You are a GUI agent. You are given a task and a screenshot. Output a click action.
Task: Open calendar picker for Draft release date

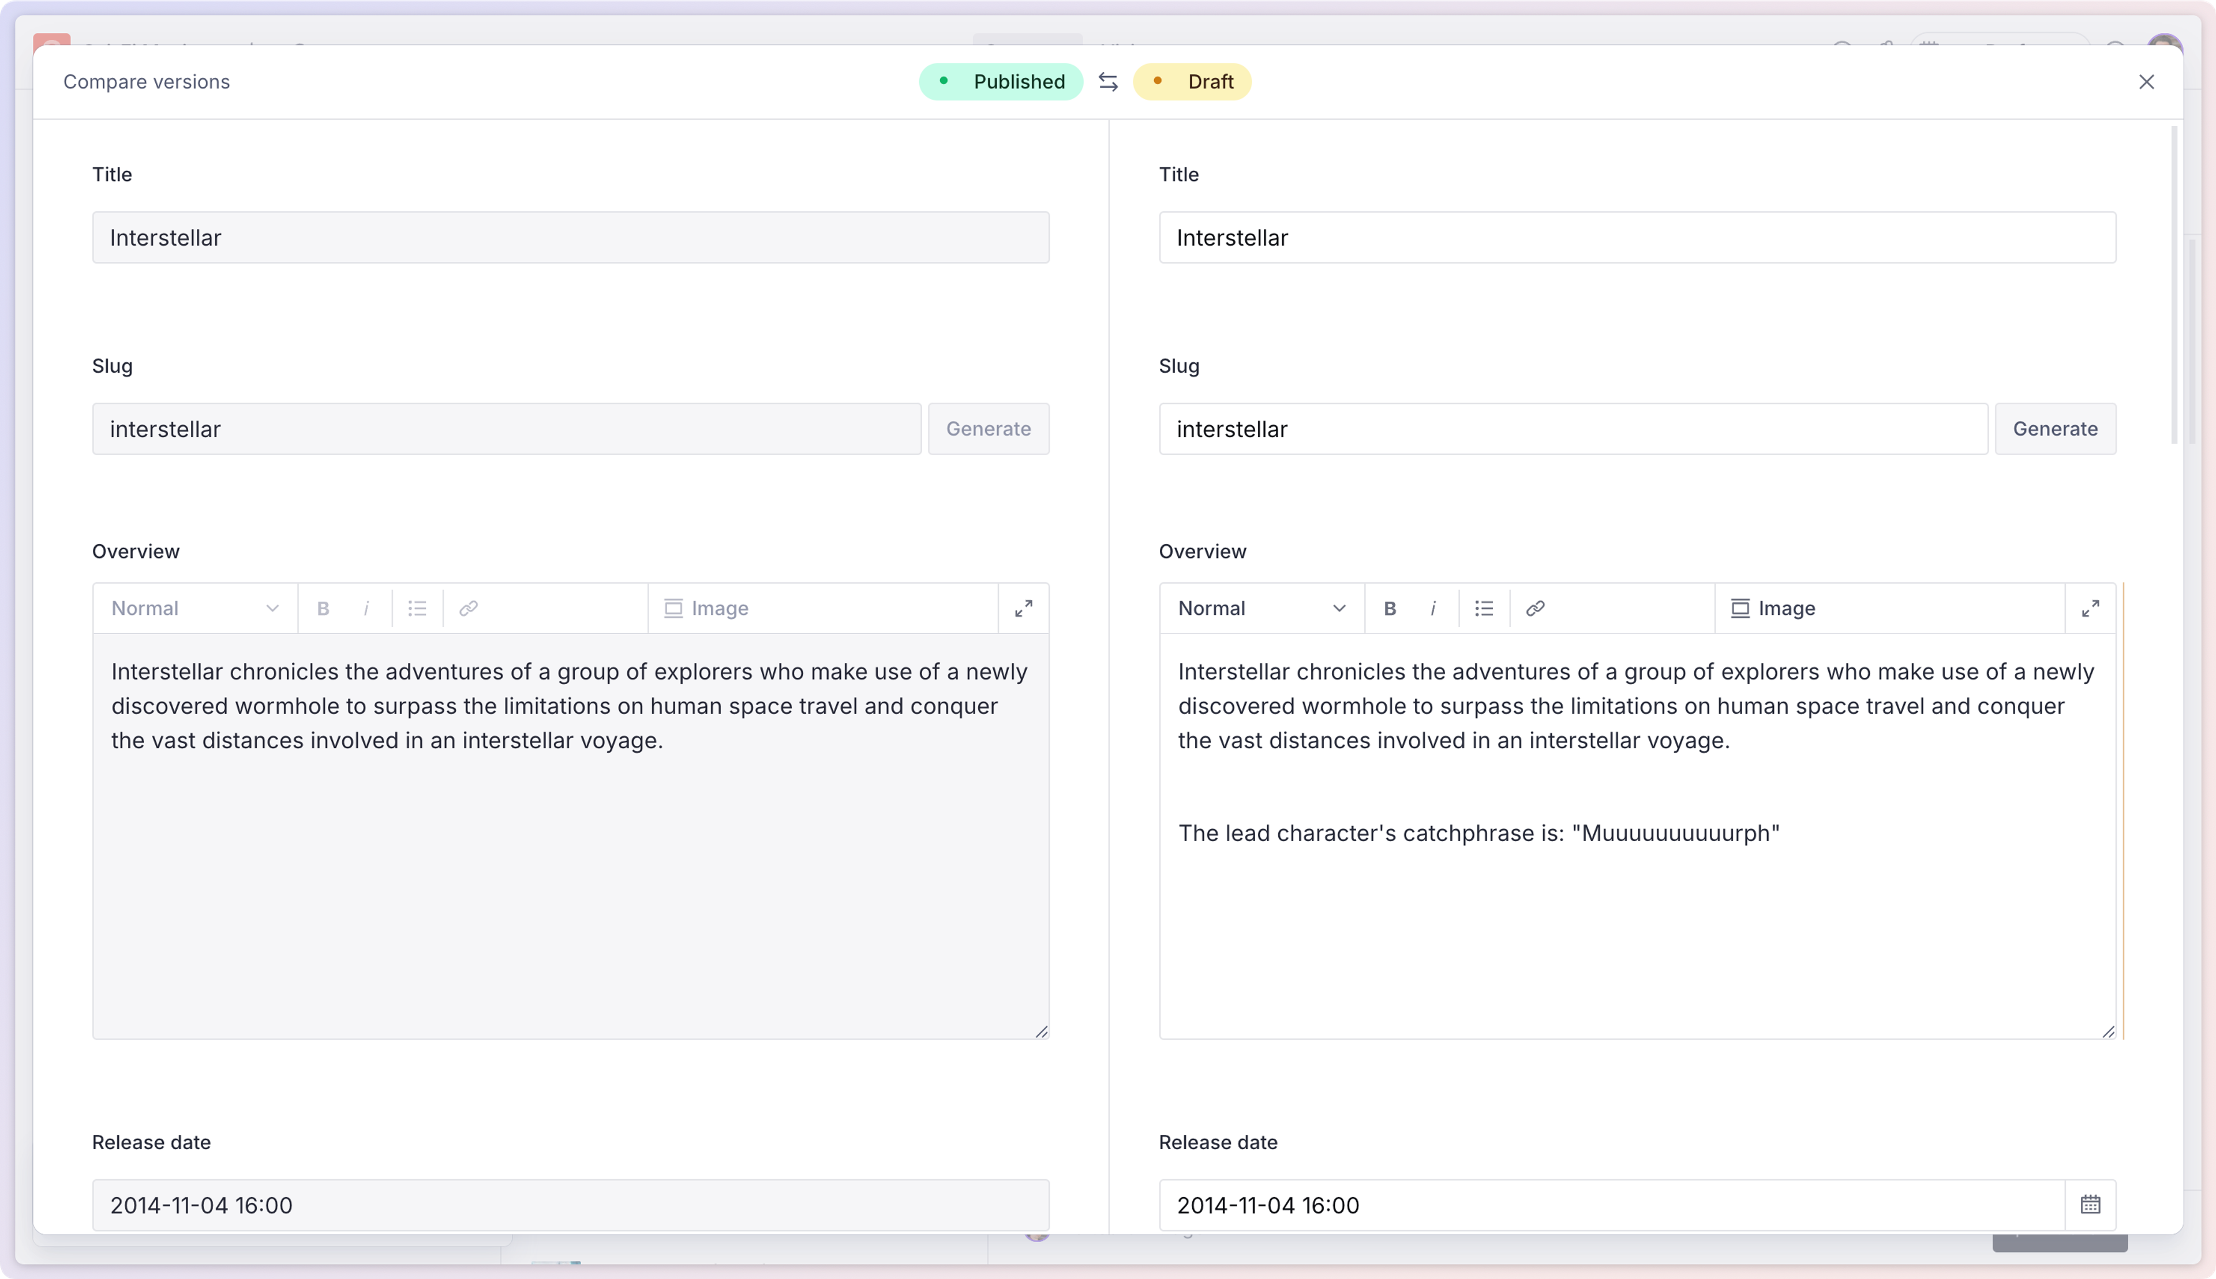coord(2090,1205)
